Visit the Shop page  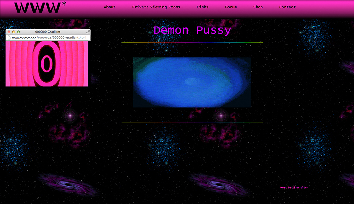(x=258, y=7)
